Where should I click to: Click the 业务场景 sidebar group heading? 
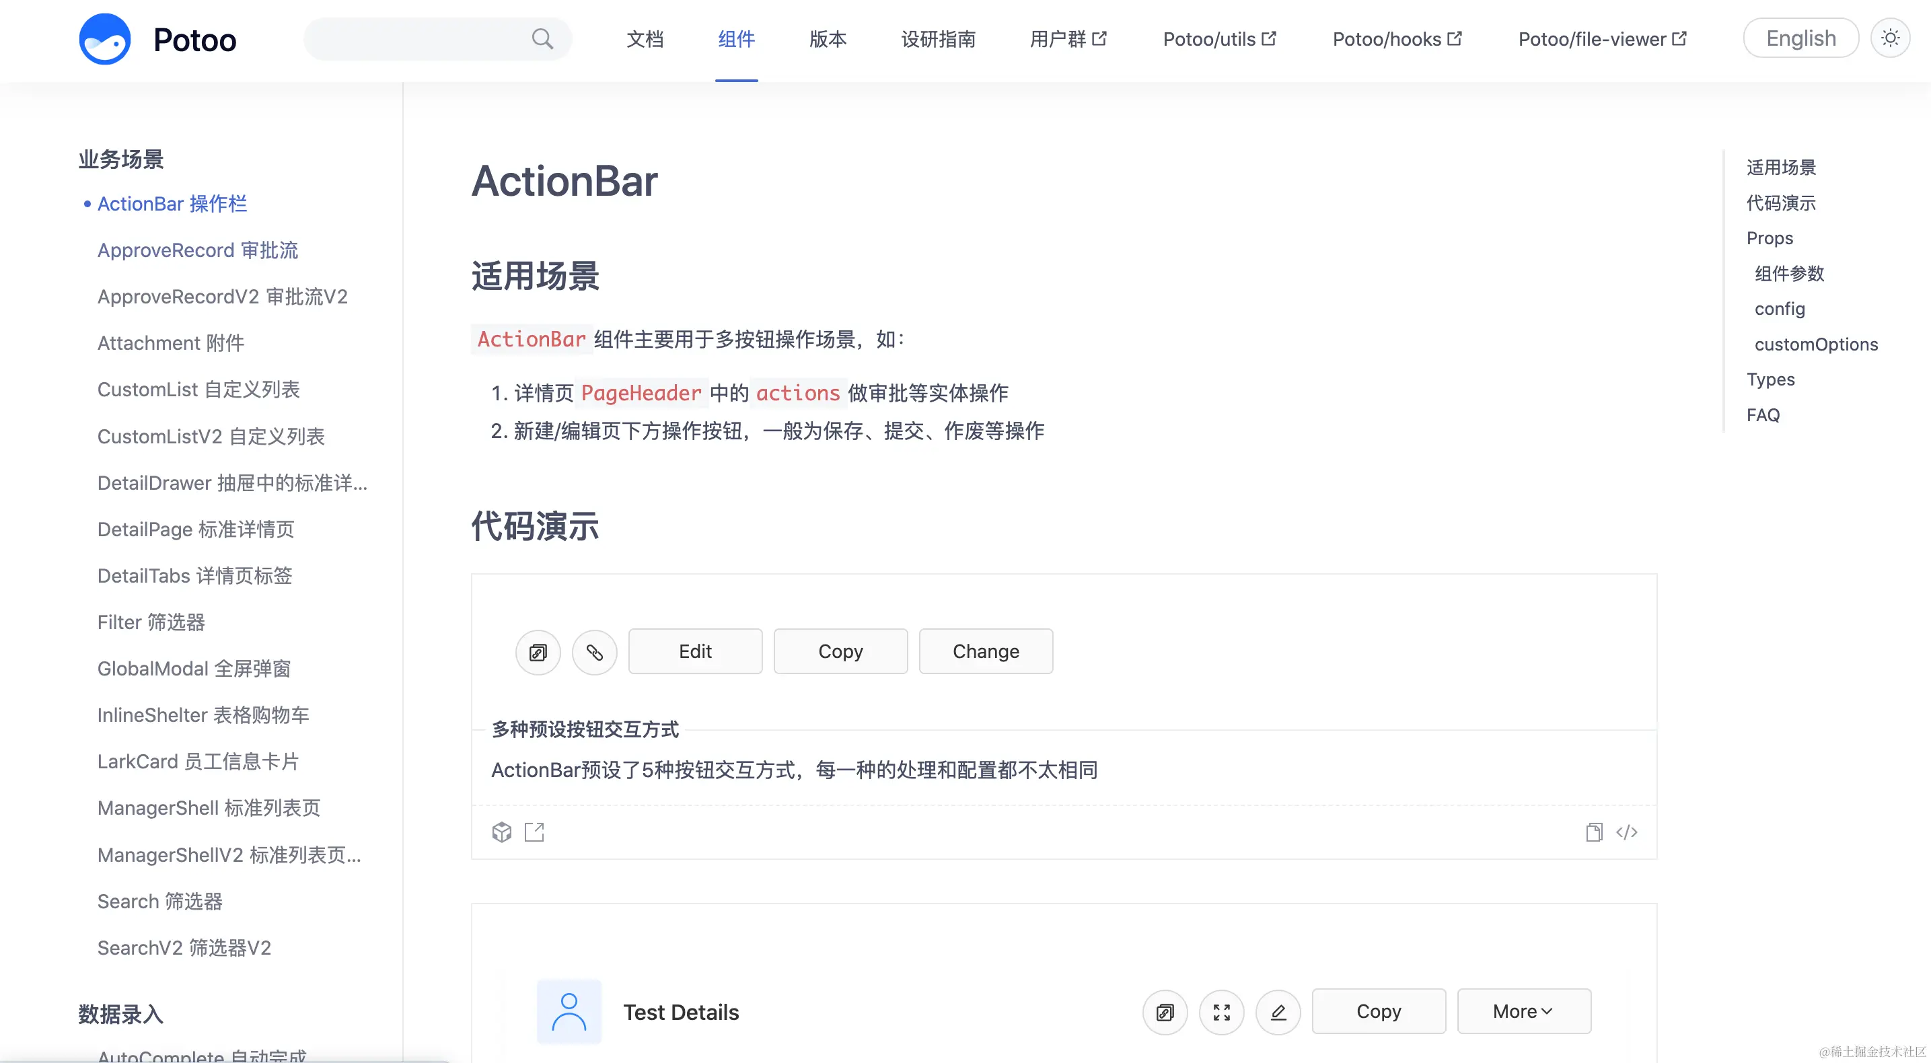121,159
